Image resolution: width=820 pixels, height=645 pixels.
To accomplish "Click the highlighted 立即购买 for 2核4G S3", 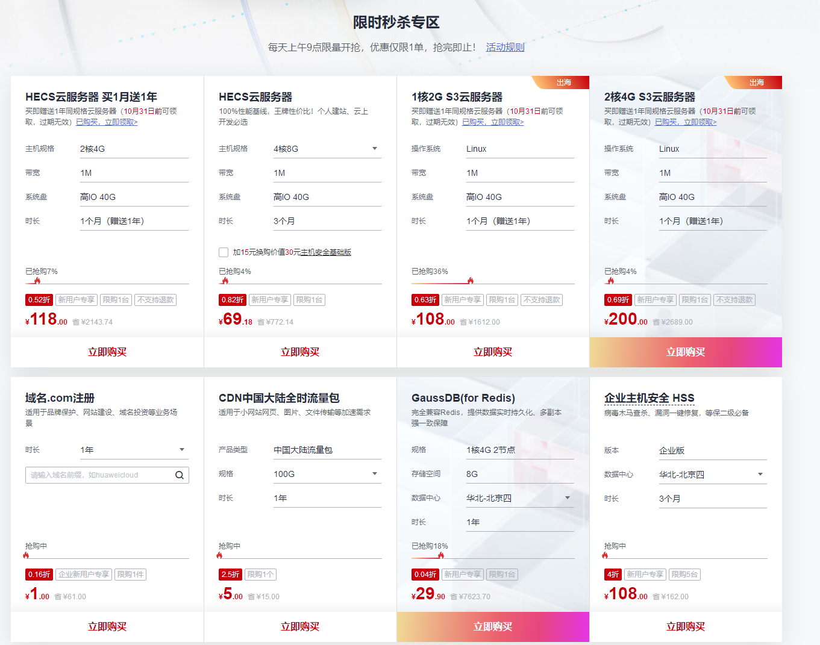I will tap(686, 352).
